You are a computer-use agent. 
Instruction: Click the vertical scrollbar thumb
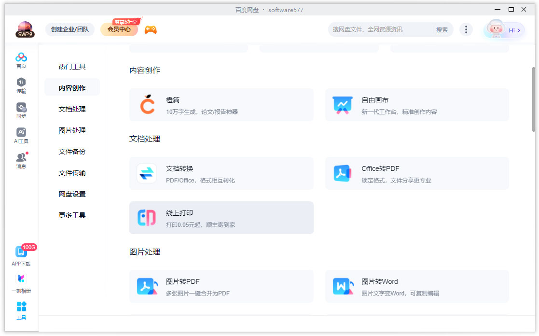pyautogui.click(x=534, y=99)
